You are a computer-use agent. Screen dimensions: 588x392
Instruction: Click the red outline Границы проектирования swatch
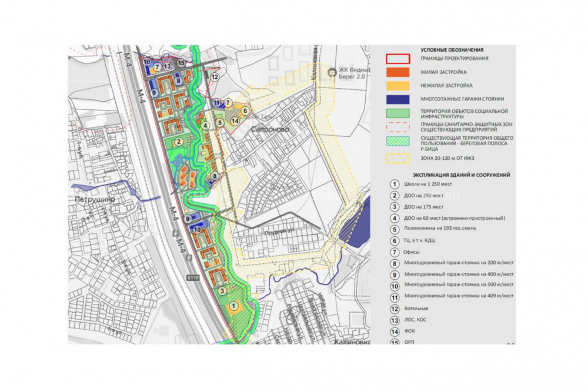[398, 59]
